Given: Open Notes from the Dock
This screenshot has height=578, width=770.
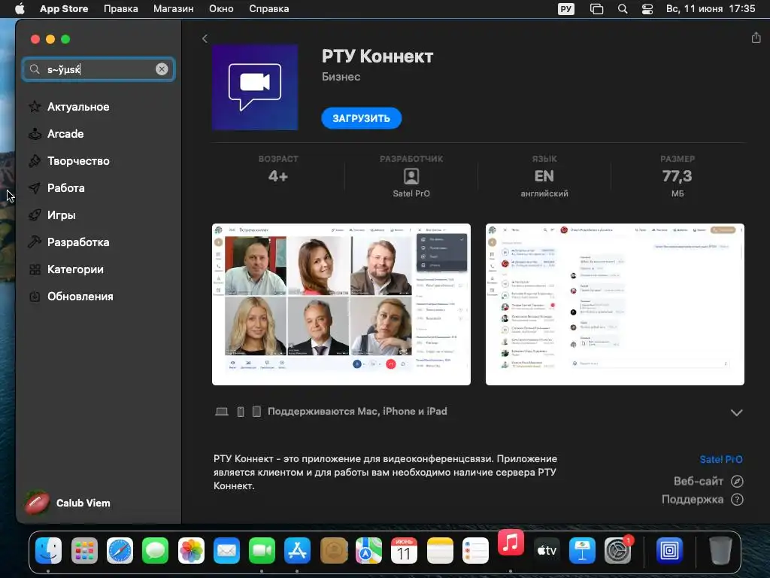Looking at the screenshot, I should point(440,550).
